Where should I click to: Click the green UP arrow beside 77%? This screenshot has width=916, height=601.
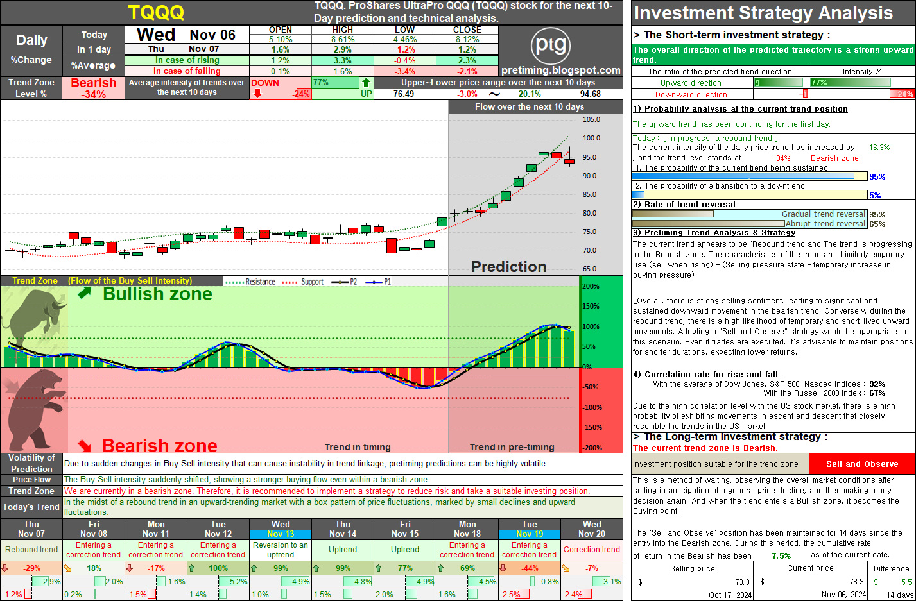(x=366, y=83)
